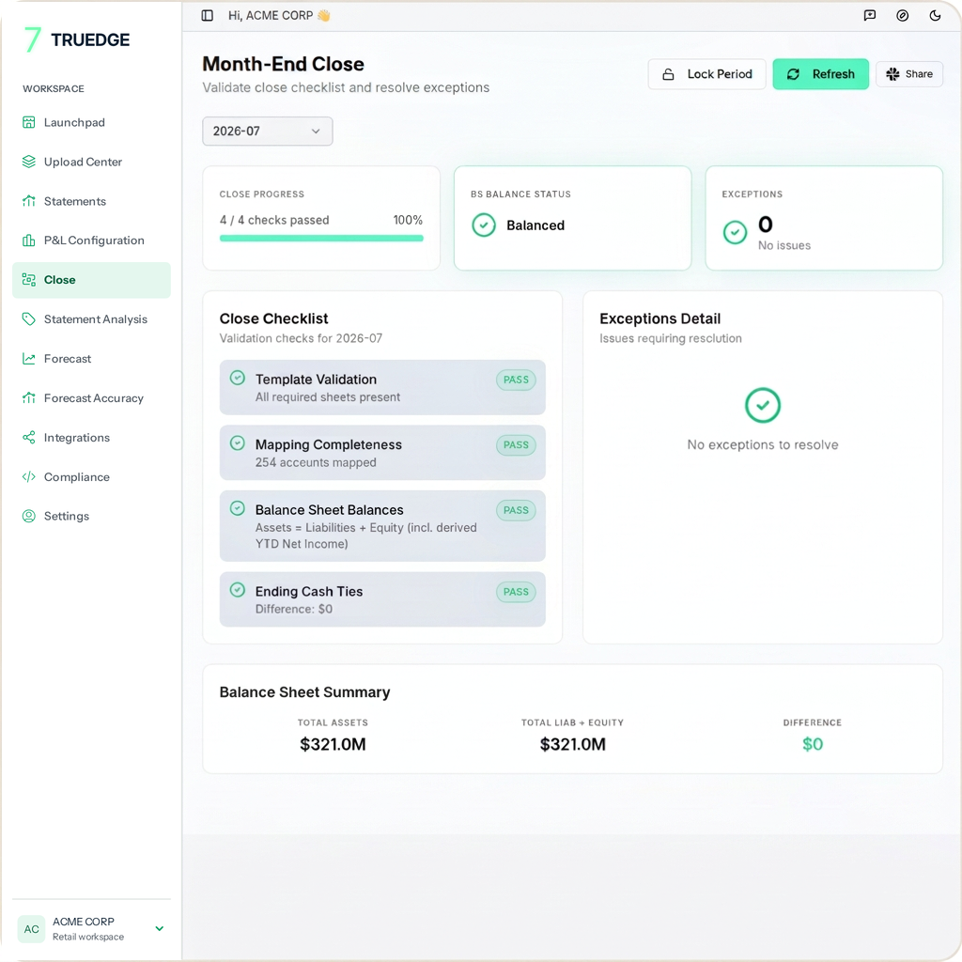Click '254 accounts mapped' text
The height and width of the screenshot is (962, 962).
tap(316, 462)
